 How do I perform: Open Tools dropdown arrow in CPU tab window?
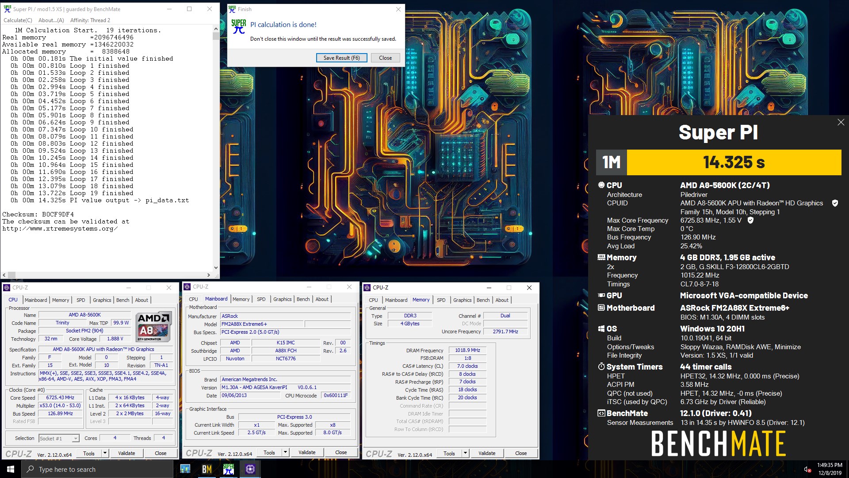coord(105,453)
